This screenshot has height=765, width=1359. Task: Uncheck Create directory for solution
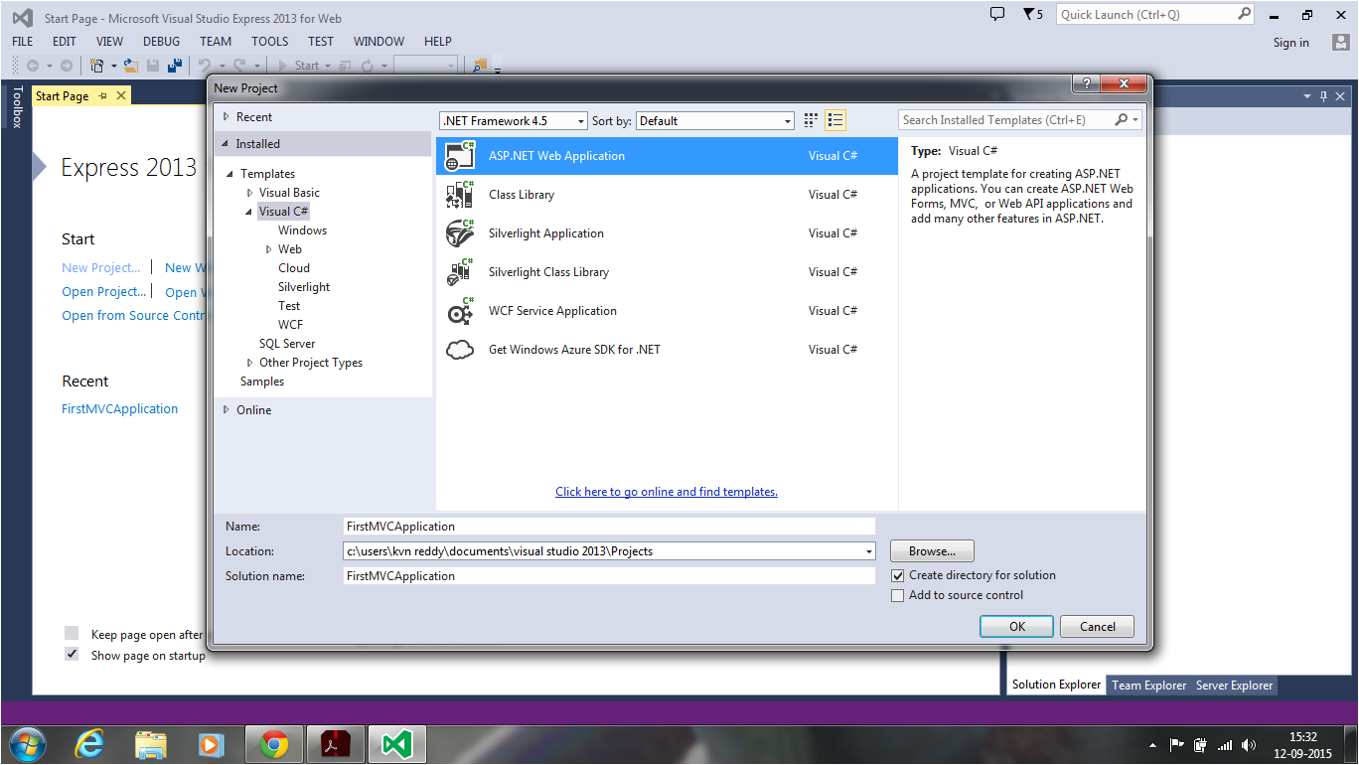pos(897,575)
